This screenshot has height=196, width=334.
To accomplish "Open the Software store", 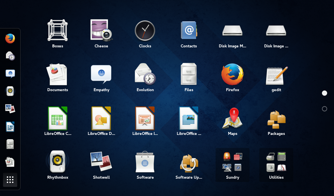I will pos(145,162).
